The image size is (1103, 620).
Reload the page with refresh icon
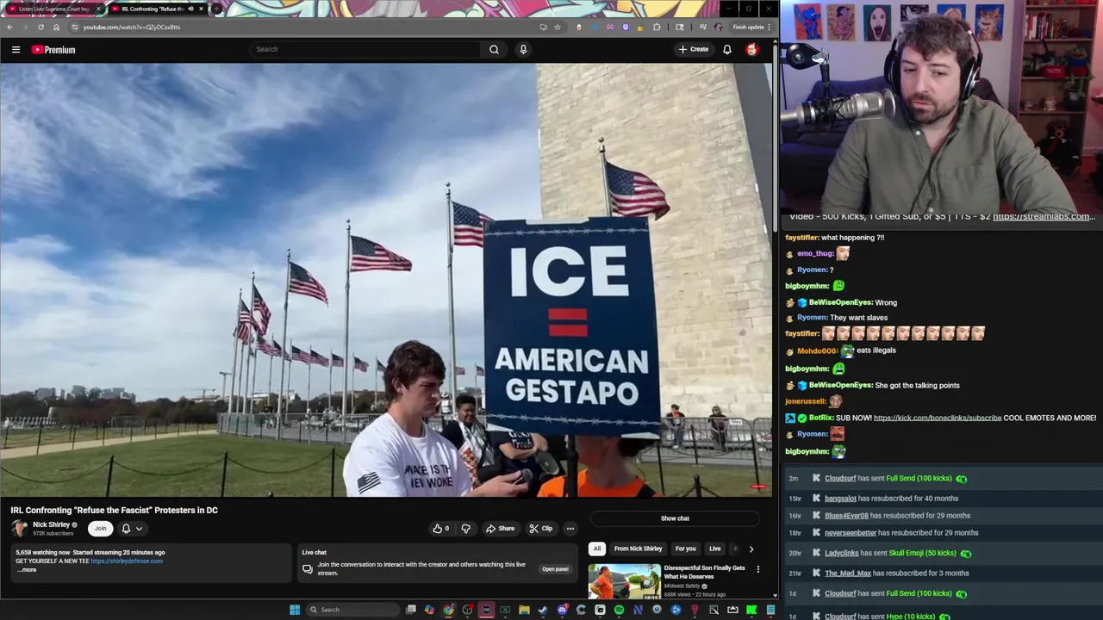tap(40, 27)
